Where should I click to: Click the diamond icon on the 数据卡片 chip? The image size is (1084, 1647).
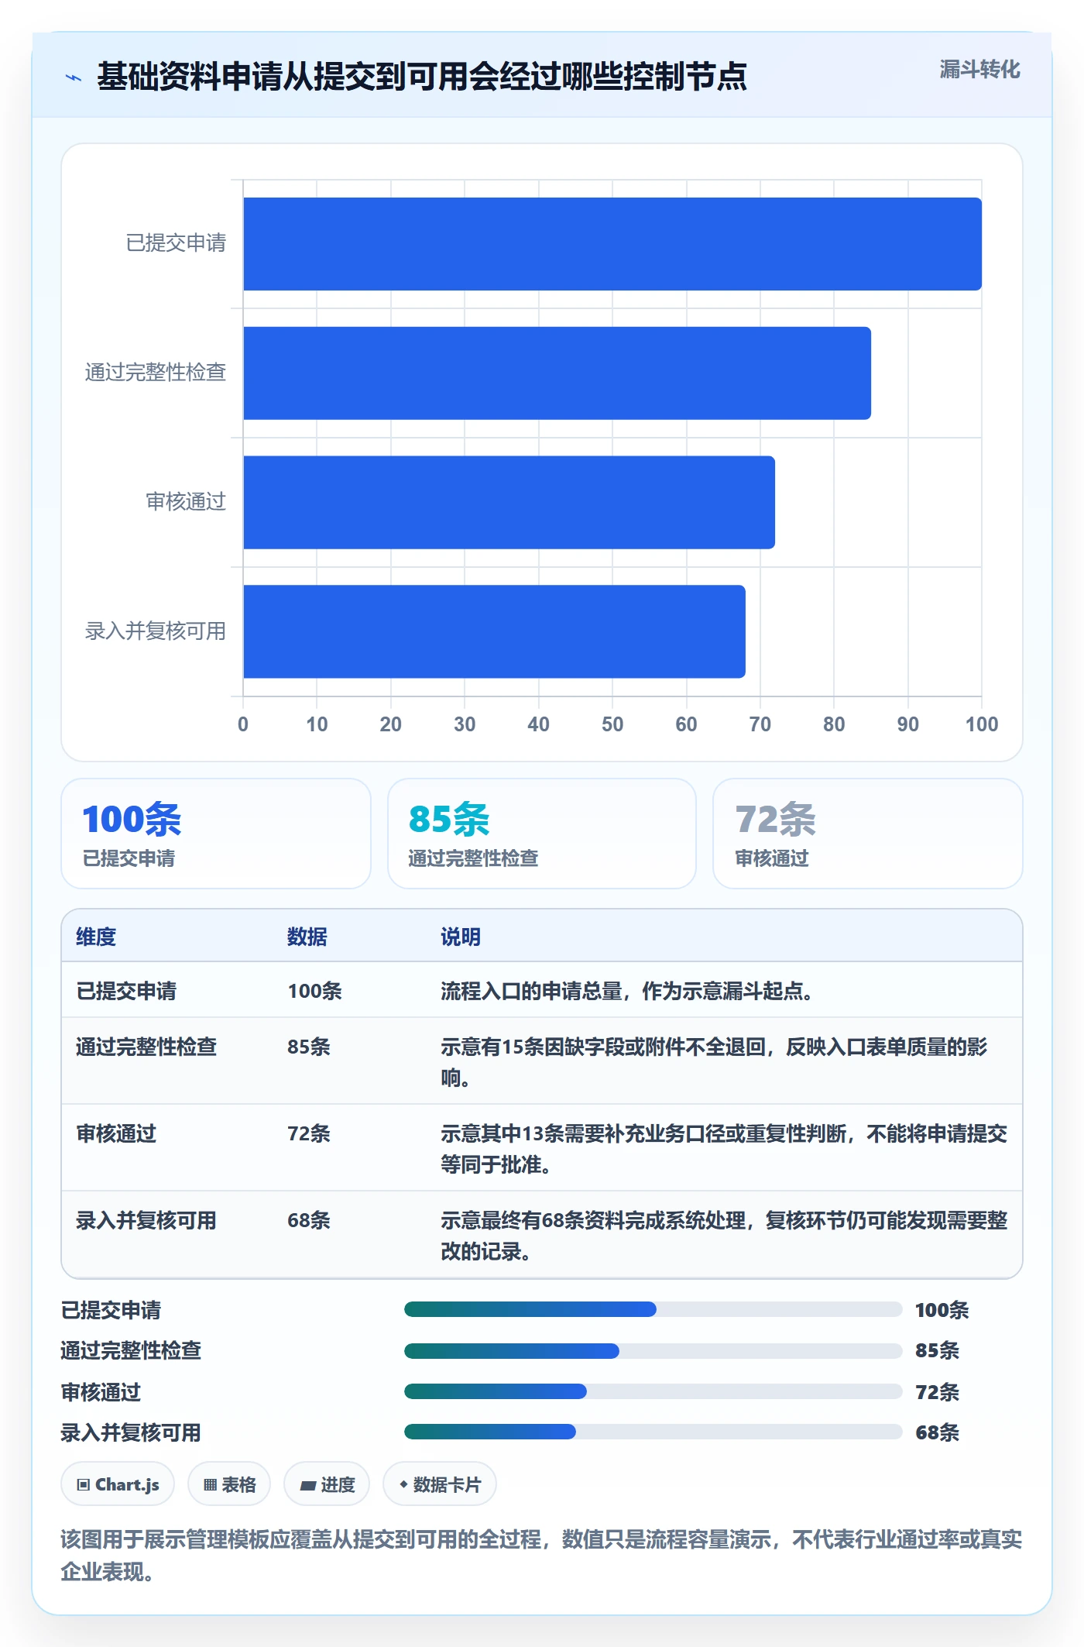(x=403, y=1484)
